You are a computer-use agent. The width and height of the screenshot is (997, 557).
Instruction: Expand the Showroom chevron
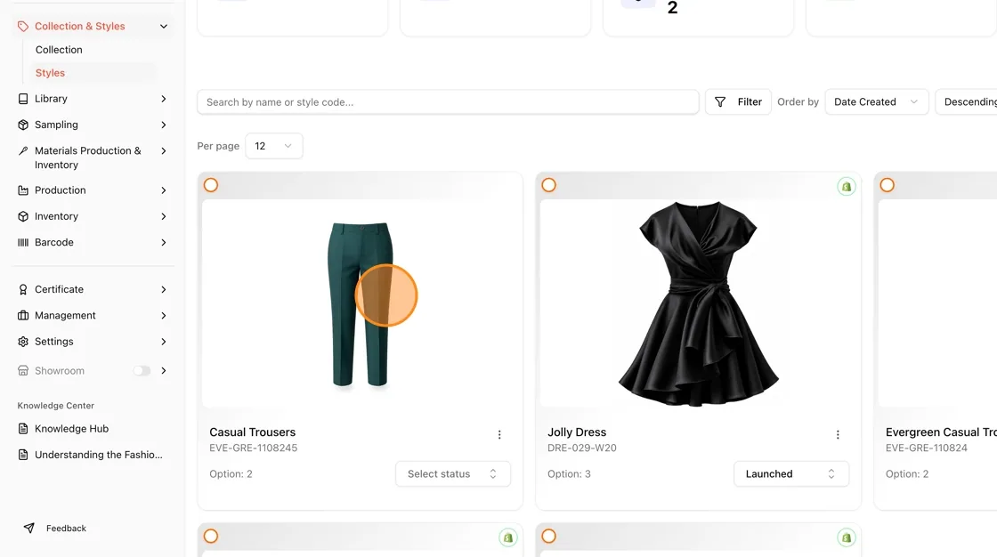pos(164,371)
